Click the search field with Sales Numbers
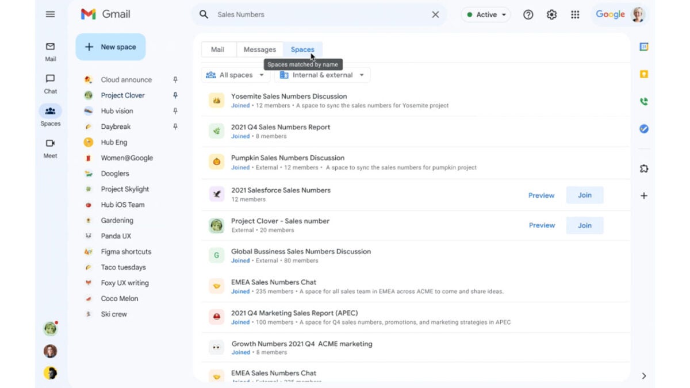Image resolution: width=690 pixels, height=388 pixels. pos(319,14)
